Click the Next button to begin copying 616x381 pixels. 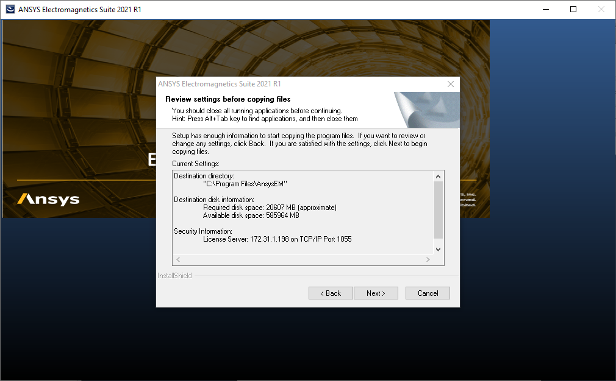[x=376, y=293]
